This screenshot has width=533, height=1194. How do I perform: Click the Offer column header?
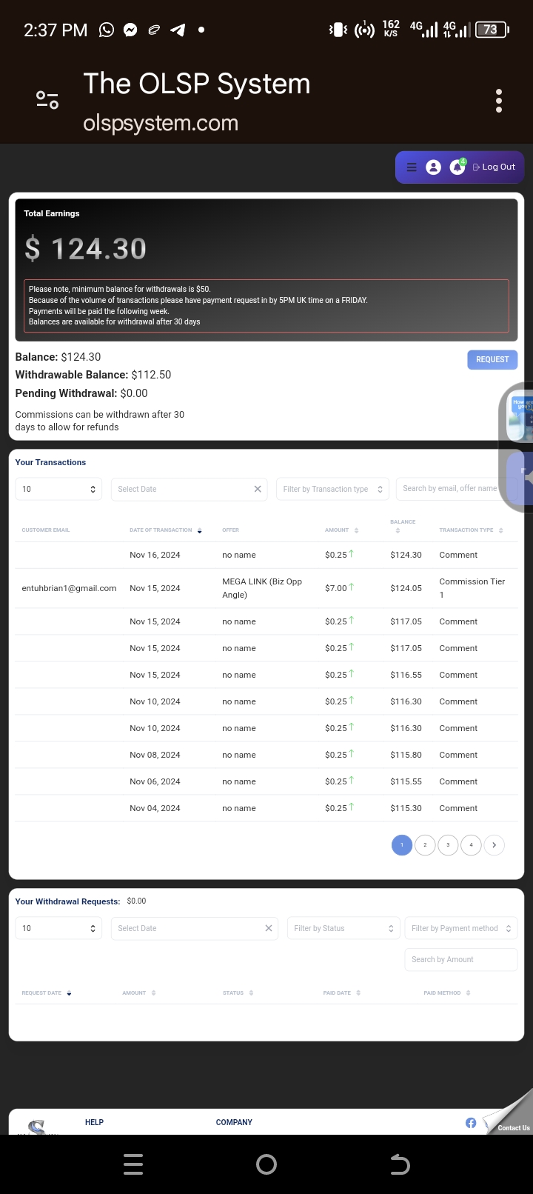point(230,530)
